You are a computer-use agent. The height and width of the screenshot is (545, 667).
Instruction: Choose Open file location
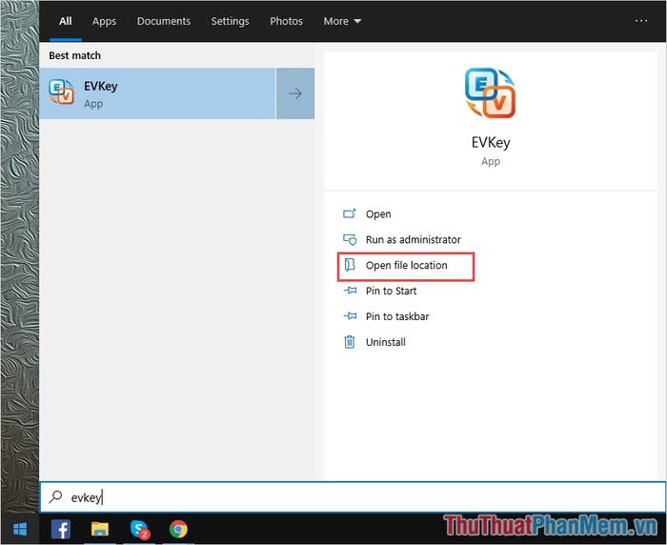406,265
